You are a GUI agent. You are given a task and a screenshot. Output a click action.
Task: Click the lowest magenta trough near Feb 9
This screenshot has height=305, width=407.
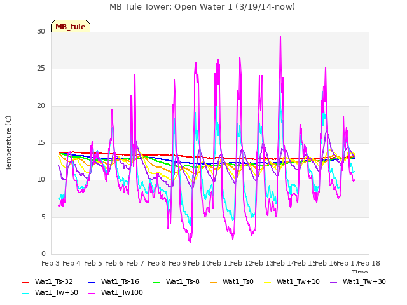[190, 241]
